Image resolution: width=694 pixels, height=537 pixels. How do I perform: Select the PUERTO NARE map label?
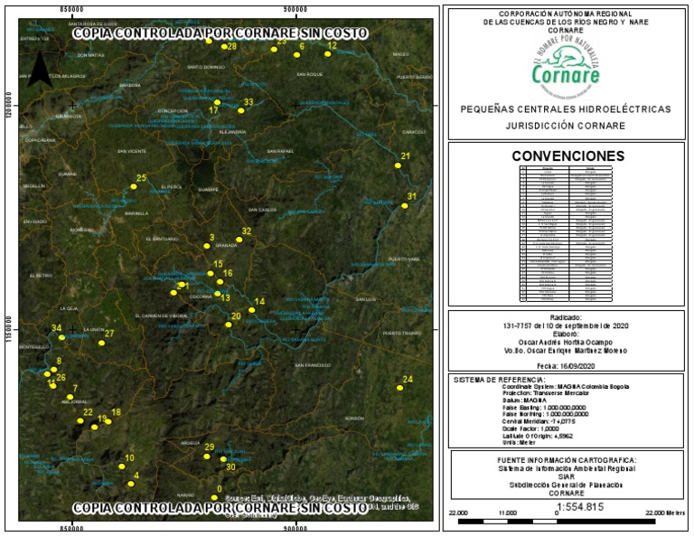404,259
